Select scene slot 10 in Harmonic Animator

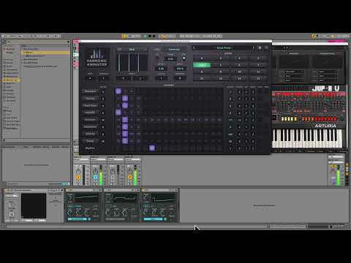(x=239, y=72)
